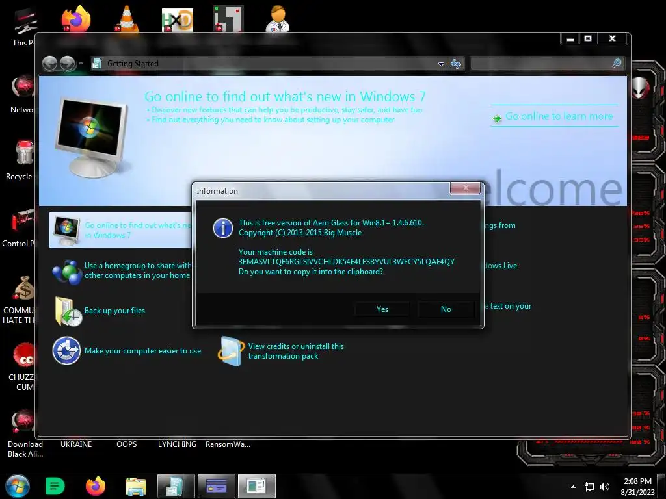Click the refresh icon in address bar
The width and height of the screenshot is (666, 499).
(456, 64)
